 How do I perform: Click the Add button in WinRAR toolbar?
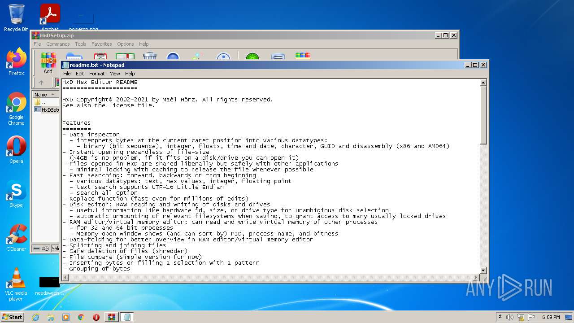click(x=48, y=63)
